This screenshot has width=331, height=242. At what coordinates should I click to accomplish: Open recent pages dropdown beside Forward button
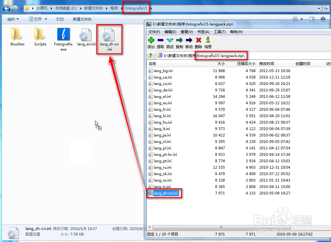tap(21, 9)
